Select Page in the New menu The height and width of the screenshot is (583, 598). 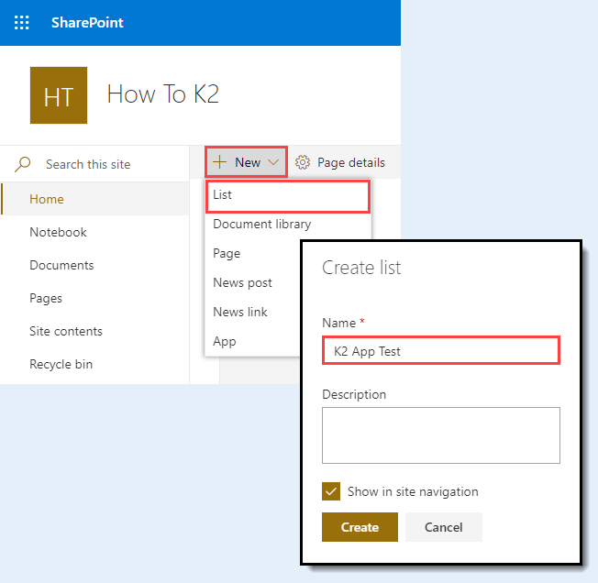tap(227, 253)
